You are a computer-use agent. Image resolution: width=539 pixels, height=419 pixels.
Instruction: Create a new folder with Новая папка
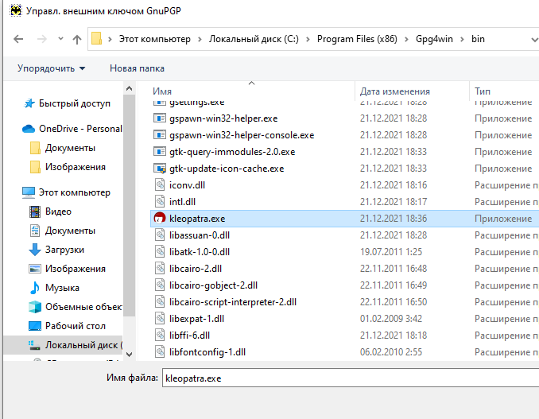coord(138,68)
